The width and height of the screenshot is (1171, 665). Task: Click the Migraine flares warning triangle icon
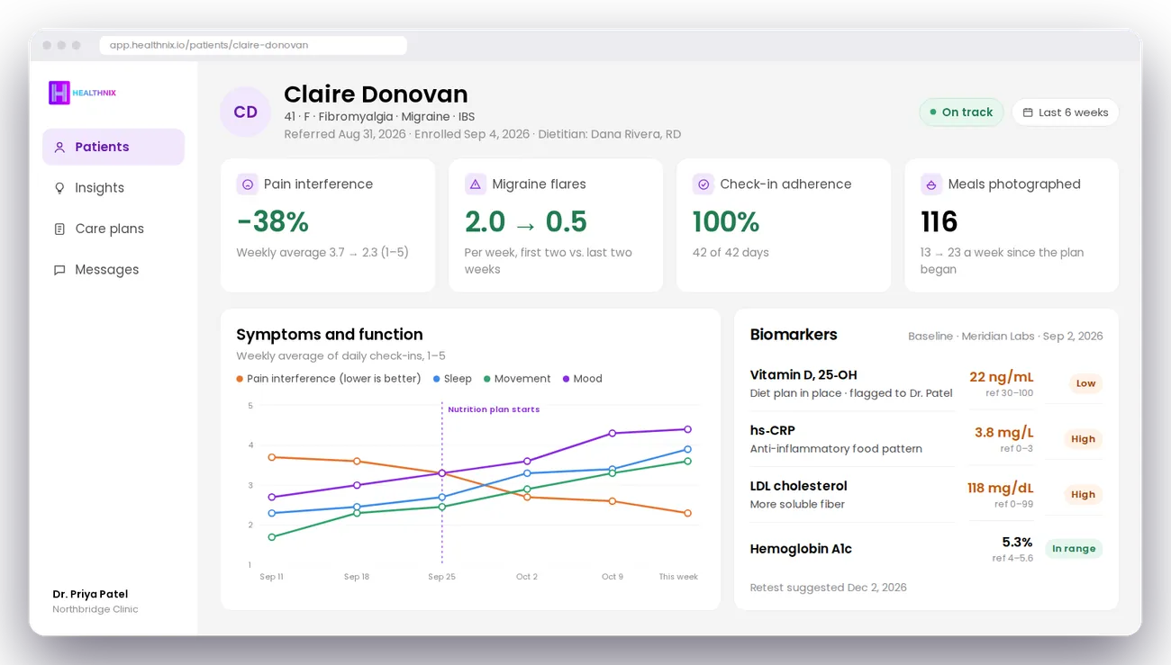(475, 184)
